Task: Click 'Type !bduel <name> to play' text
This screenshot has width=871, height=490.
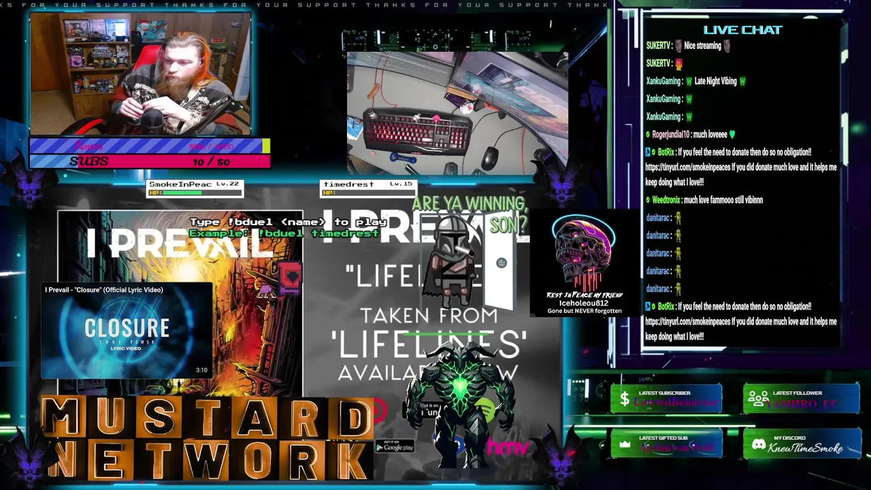Action: (288, 222)
